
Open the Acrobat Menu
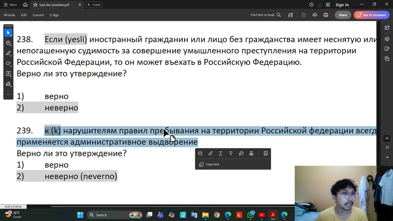pyautogui.click(x=10, y=5)
